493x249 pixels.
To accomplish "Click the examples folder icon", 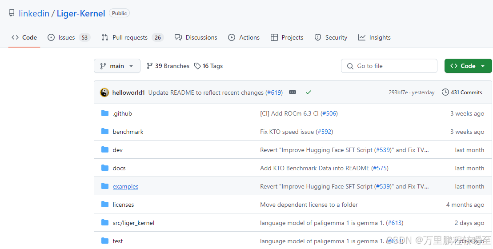I will [x=105, y=186].
